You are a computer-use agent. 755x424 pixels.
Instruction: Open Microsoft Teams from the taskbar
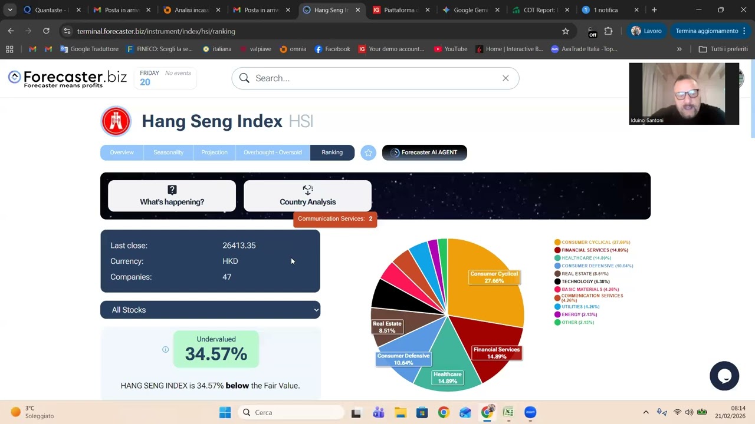tap(378, 412)
